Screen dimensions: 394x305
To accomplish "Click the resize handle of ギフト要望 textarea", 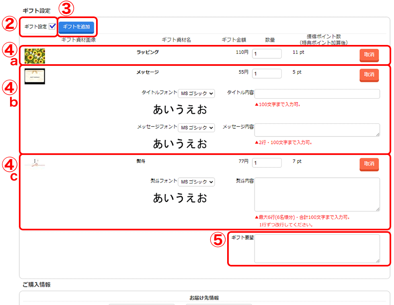I will click(378, 261).
